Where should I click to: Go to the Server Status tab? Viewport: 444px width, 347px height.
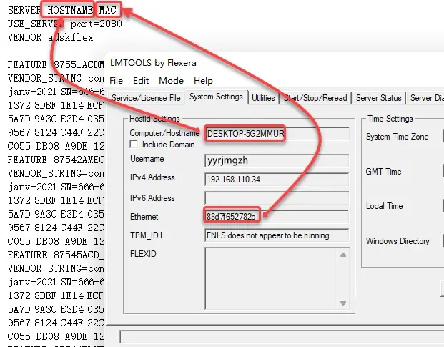pos(379,98)
